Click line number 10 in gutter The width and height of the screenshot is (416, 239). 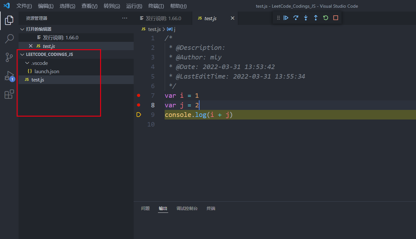[151, 124]
